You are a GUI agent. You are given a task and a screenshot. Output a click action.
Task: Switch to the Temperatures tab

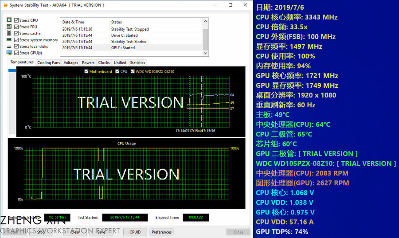pos(22,62)
